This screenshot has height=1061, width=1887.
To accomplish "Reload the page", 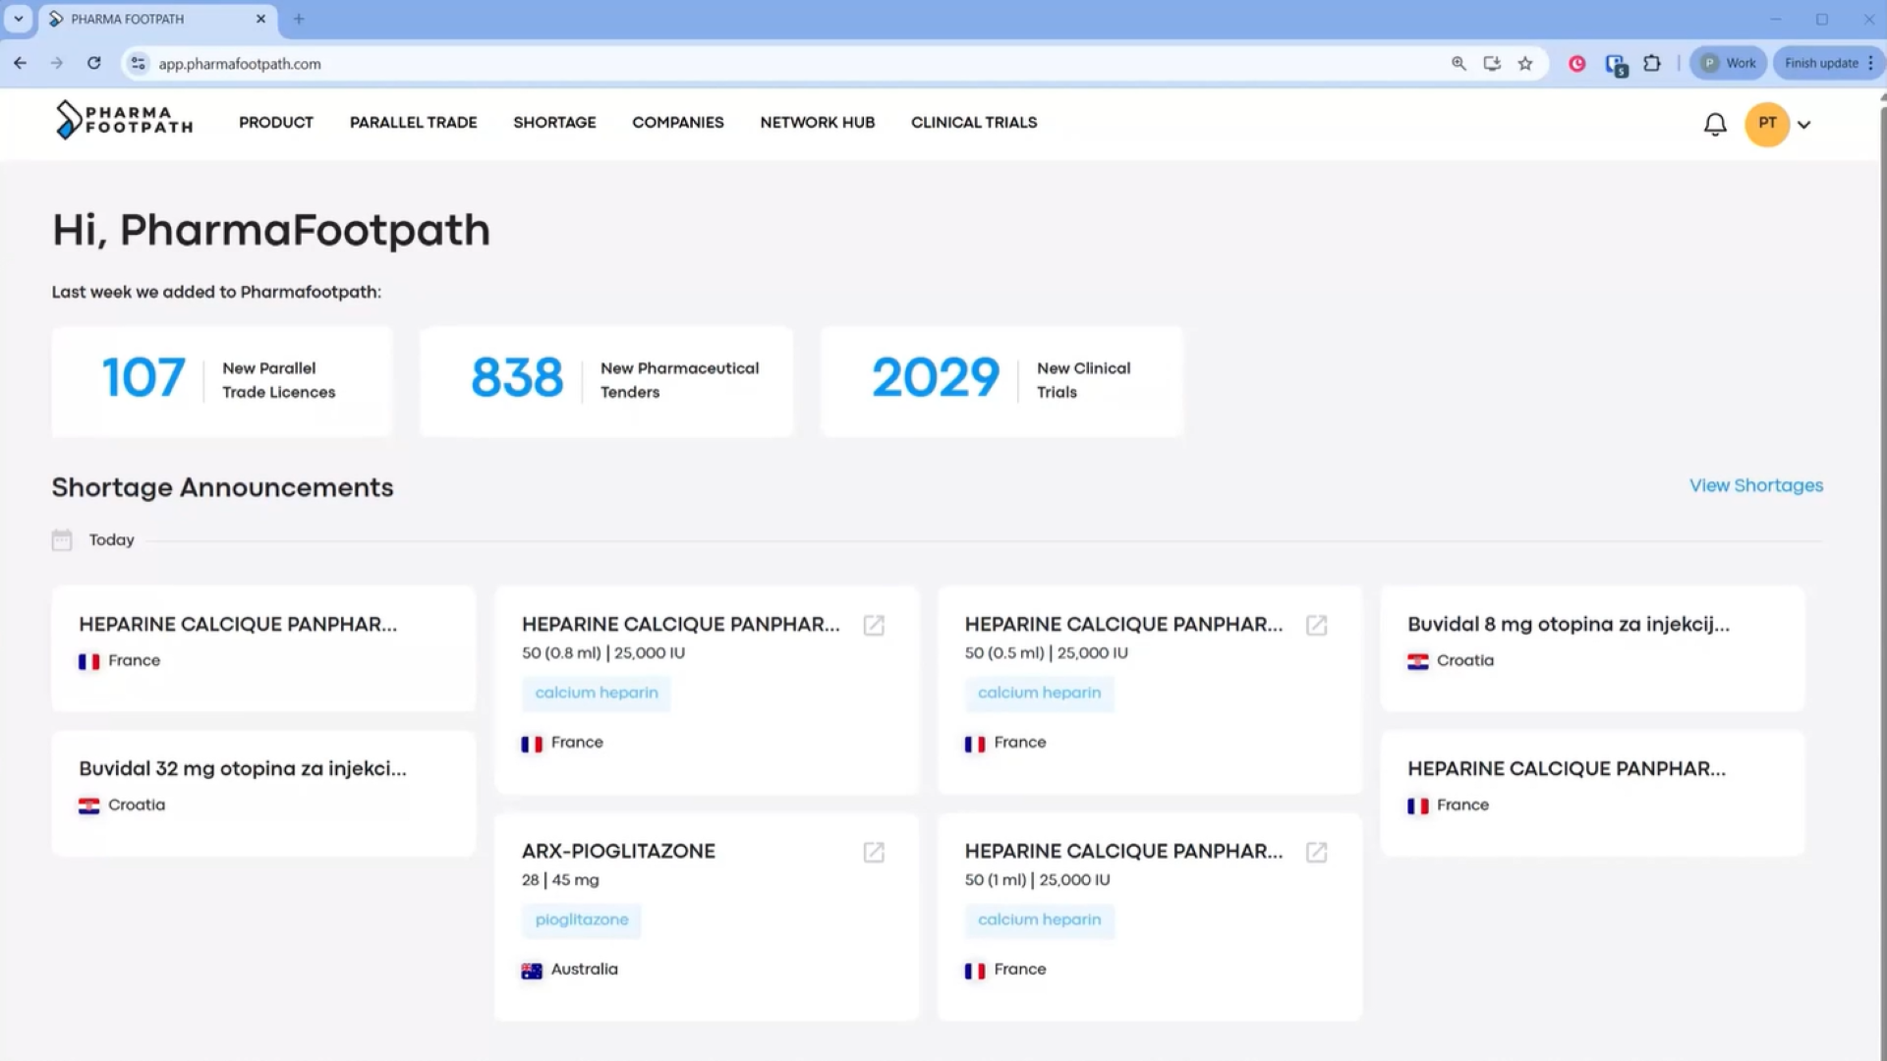I will coord(93,64).
